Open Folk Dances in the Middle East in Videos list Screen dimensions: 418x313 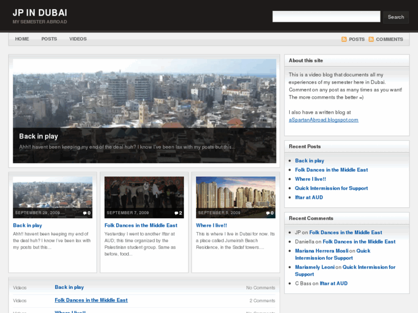[91, 300]
